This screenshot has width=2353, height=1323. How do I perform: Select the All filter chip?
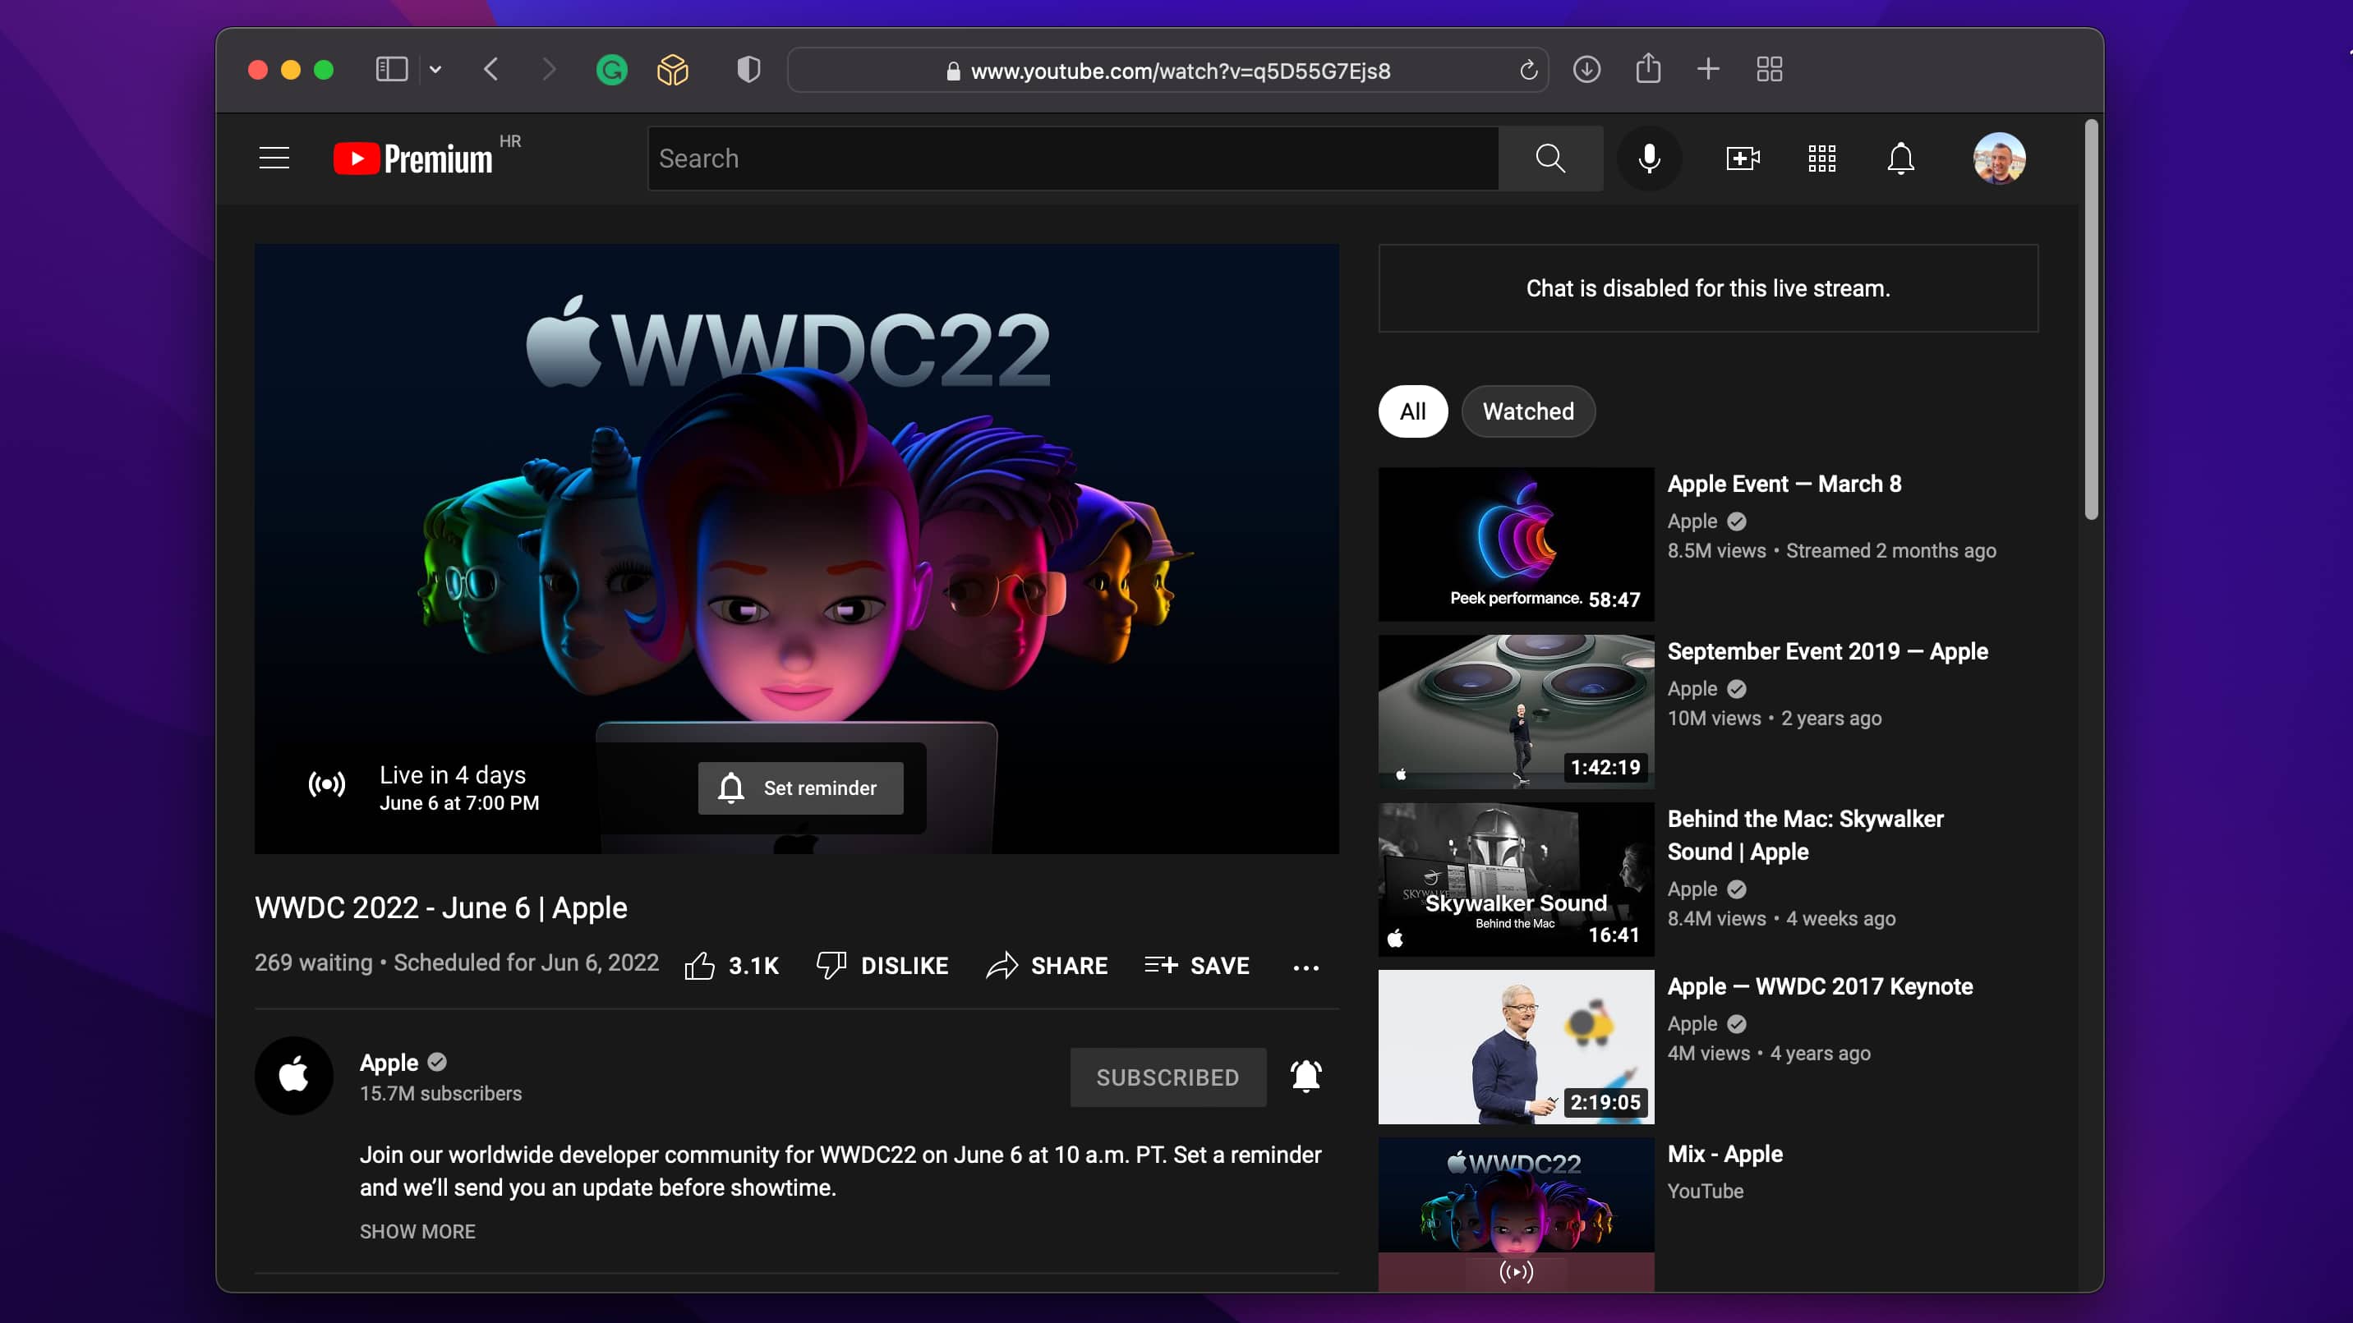[1412, 411]
